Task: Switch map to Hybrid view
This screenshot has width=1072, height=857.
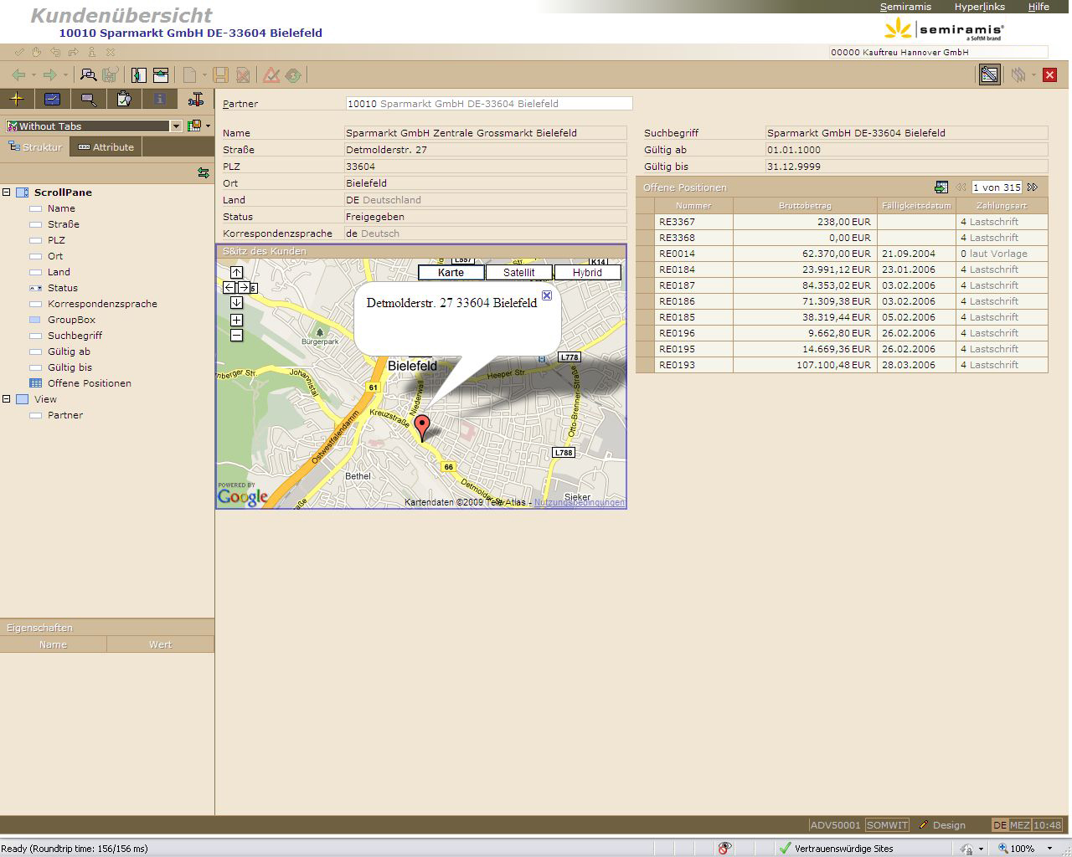Action: coord(587,272)
